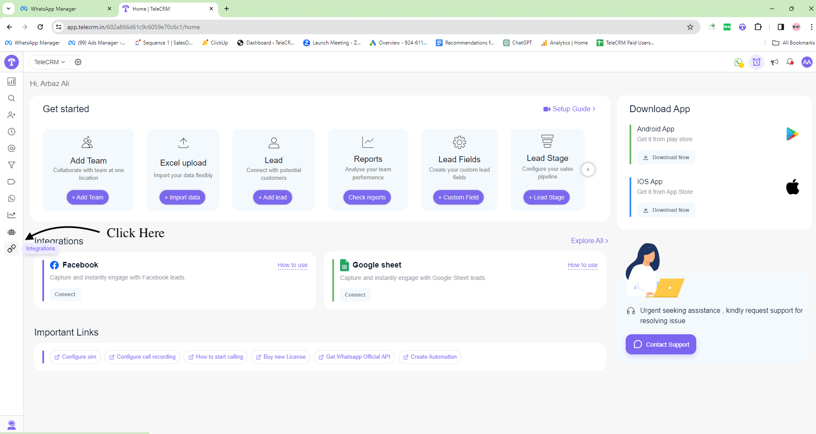Open the All Bookmarks folder
Image resolution: width=816 pixels, height=434 pixels.
coord(793,43)
